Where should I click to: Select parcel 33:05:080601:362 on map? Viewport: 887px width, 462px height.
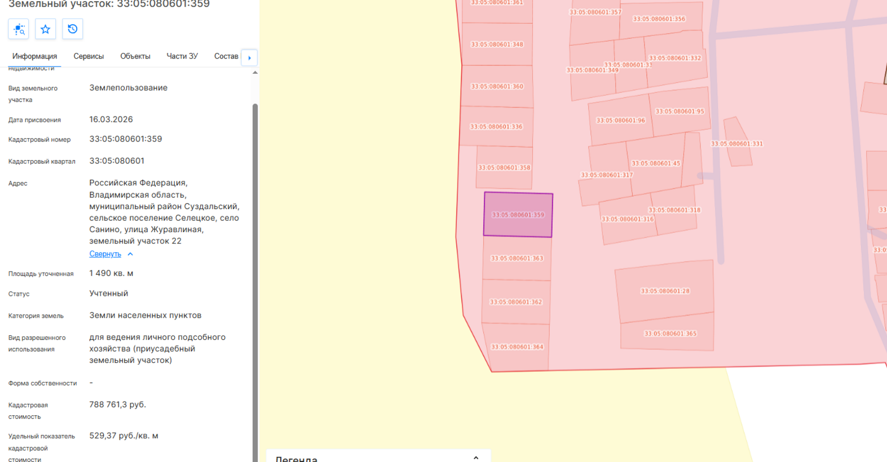(516, 302)
